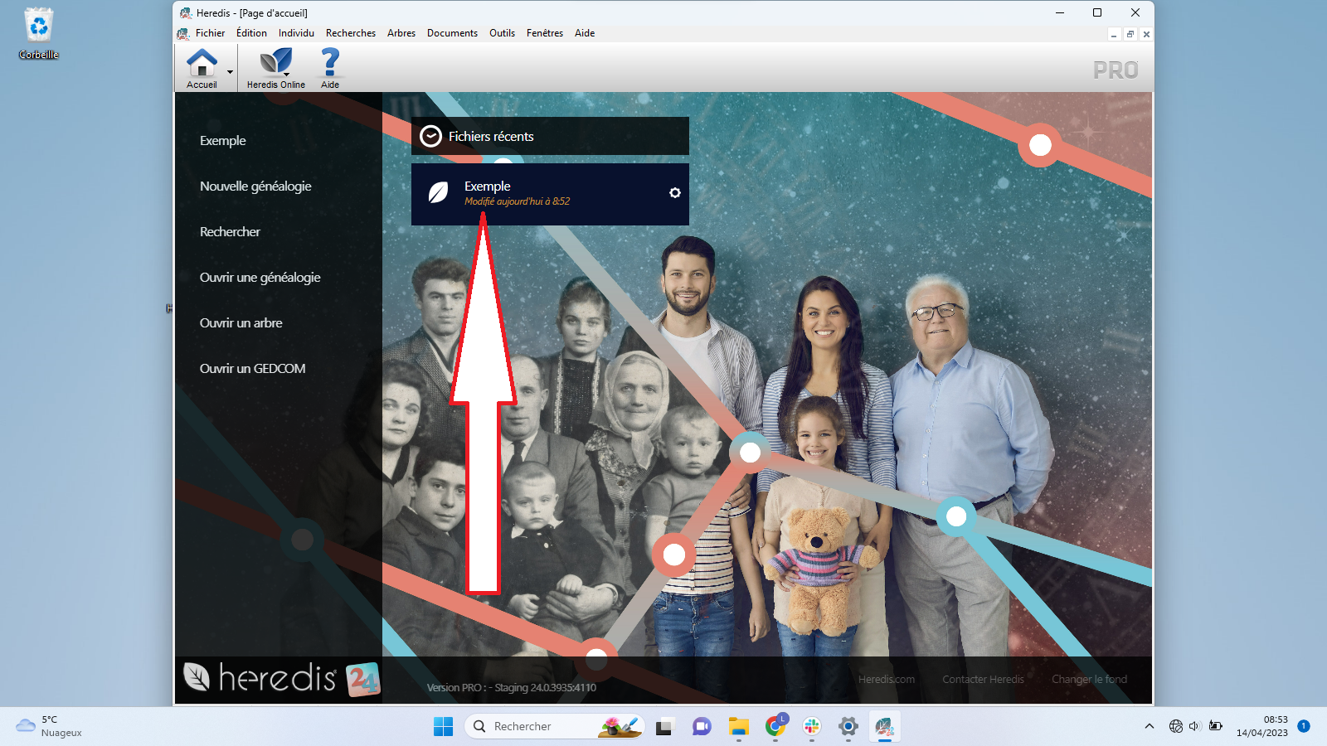Choose Ouvrir une généalogie
The image size is (1327, 746).
tap(260, 278)
